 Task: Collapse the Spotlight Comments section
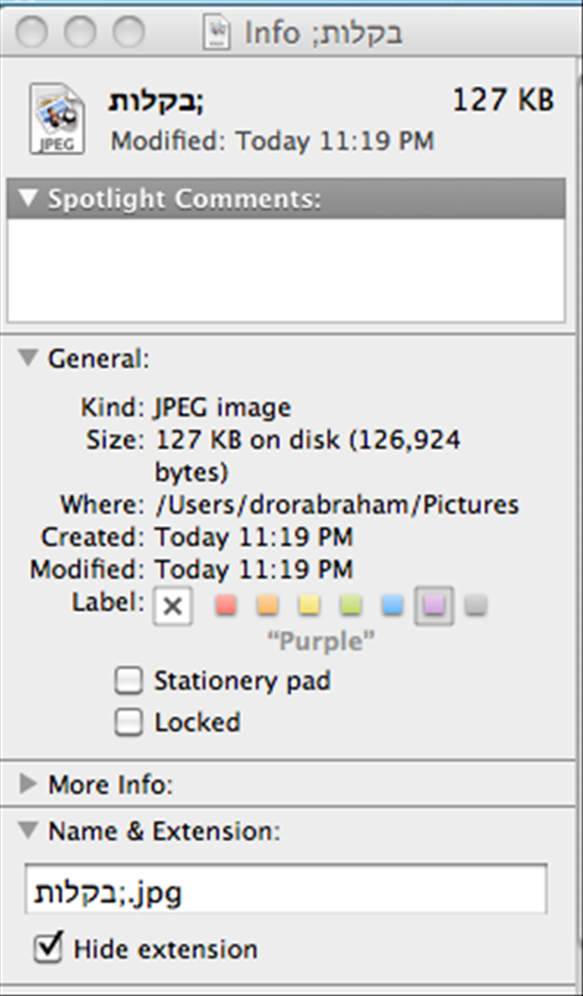click(x=28, y=199)
